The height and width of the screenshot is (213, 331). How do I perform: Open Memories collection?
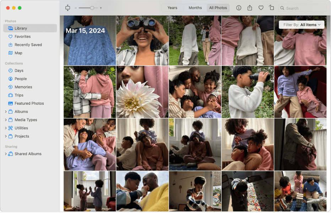30,87
